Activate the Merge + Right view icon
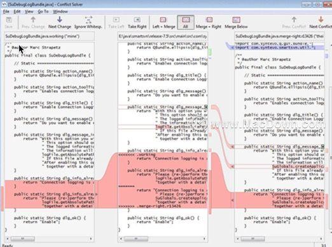The height and width of the screenshot is (247, 332). [x=209, y=20]
